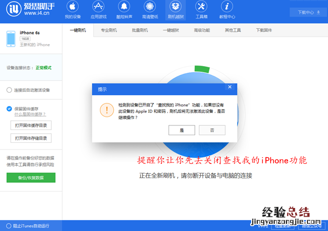Switch to the 一键越狱 tab
The width and height of the screenshot is (328, 231).
[171, 30]
